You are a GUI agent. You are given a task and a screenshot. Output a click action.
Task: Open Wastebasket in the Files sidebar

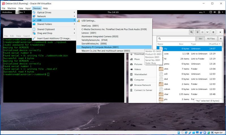tap(141, 74)
